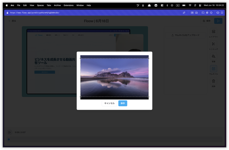Image resolution: width=229 pixels, height=150 pixels.
Task: Click the Wi-Fi icon in the menu bar
Action: pos(190,5)
